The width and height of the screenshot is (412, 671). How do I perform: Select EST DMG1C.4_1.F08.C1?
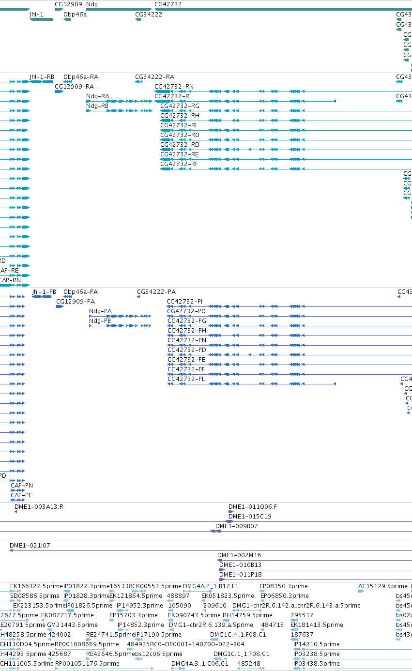(238, 634)
